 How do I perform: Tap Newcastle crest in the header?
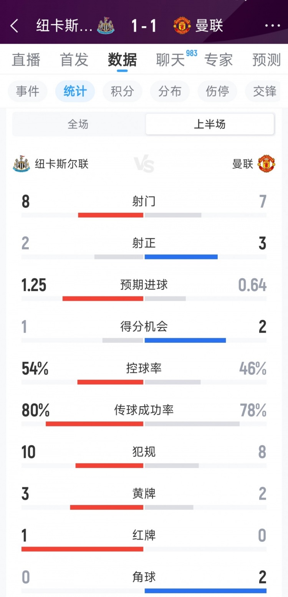[x=106, y=26]
